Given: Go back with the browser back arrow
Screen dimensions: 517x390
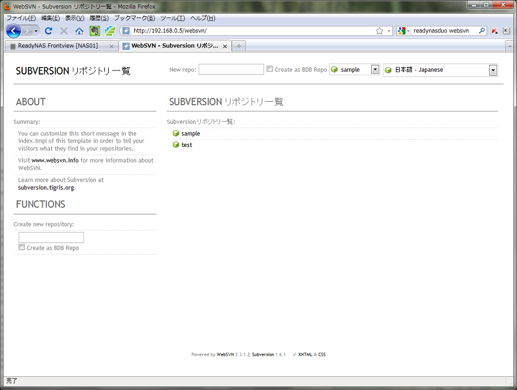Looking at the screenshot, I should [13, 31].
